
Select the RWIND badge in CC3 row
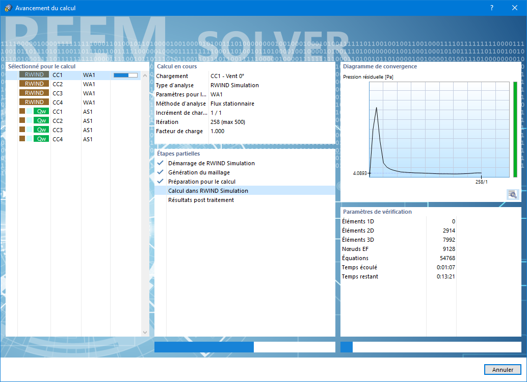pos(34,93)
